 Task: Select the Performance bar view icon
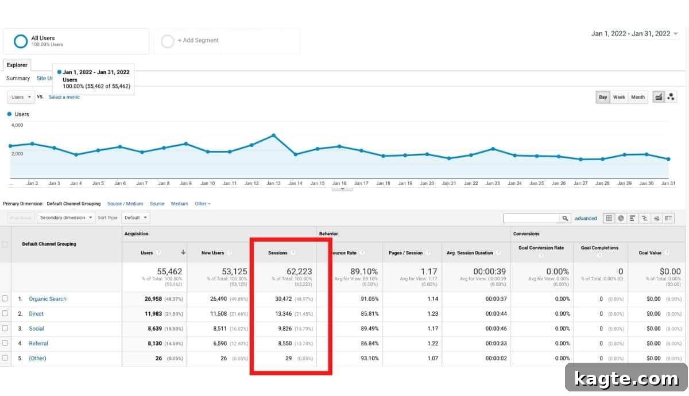pos(633,218)
